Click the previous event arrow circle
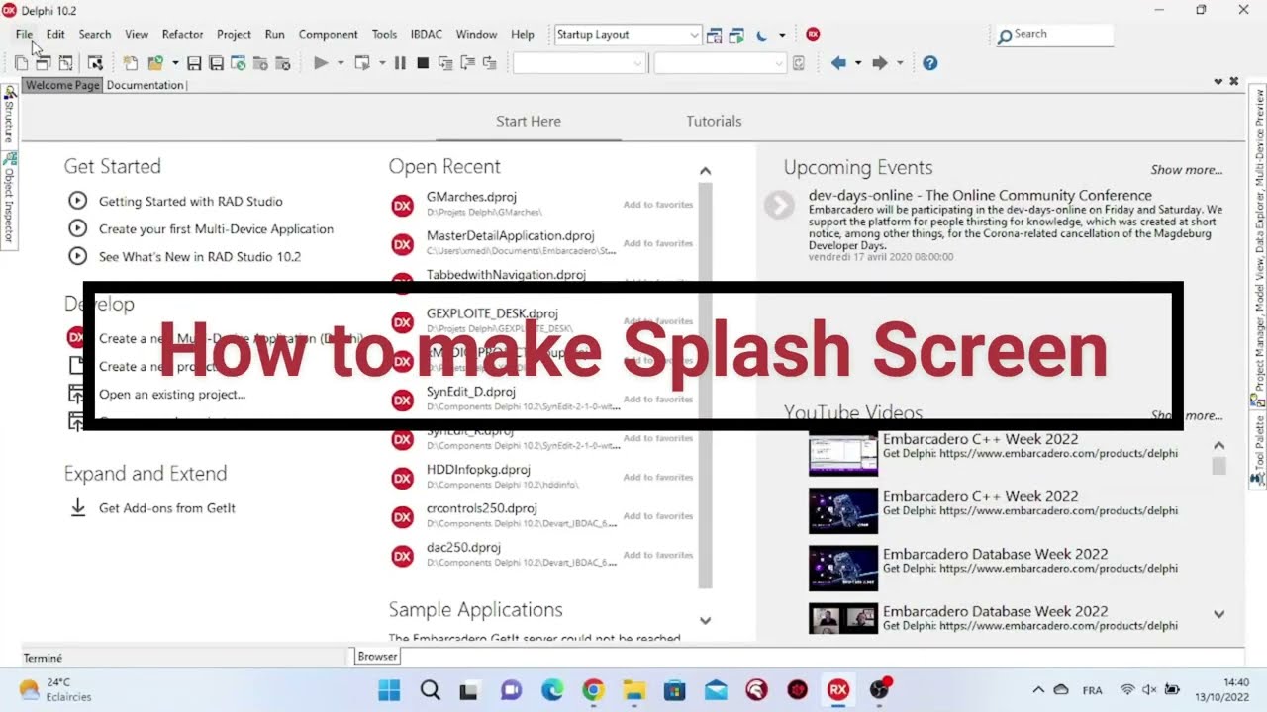Viewport: 1267px width, 712px height. [x=779, y=205]
